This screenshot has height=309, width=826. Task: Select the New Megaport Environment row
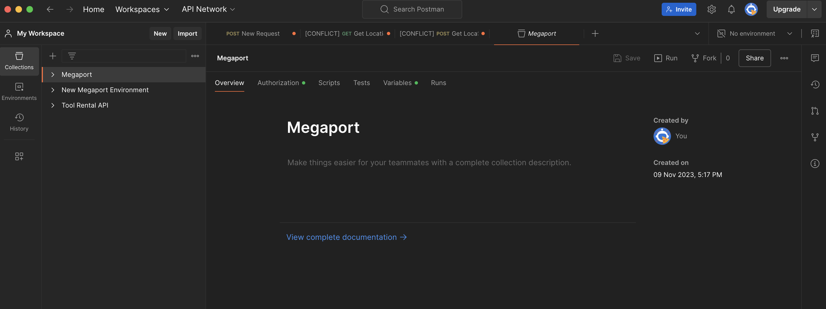coord(124,90)
